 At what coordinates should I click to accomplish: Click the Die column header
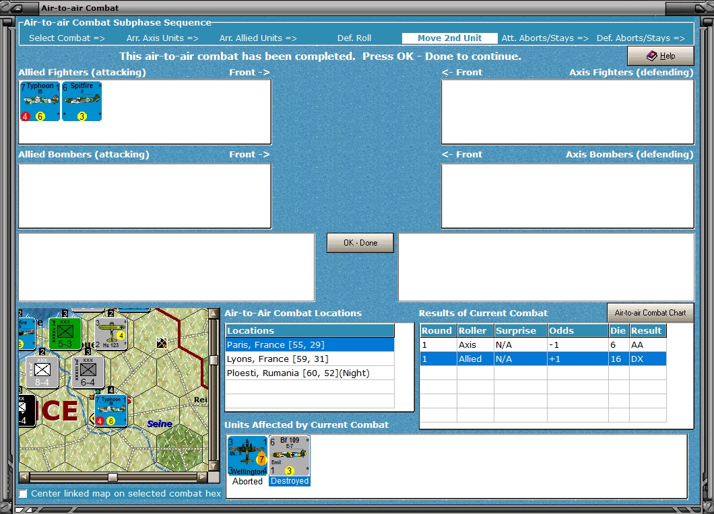coord(619,331)
